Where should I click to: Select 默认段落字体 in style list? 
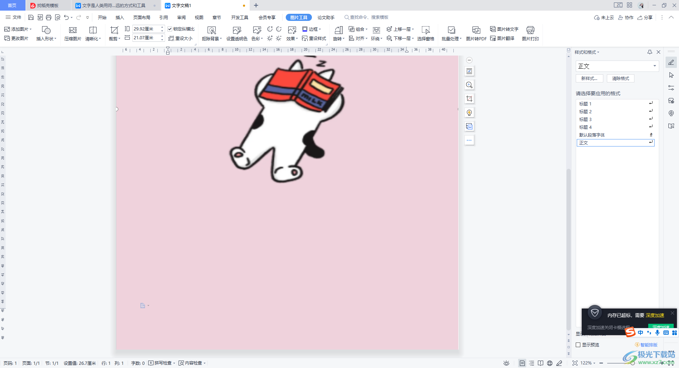click(615, 135)
